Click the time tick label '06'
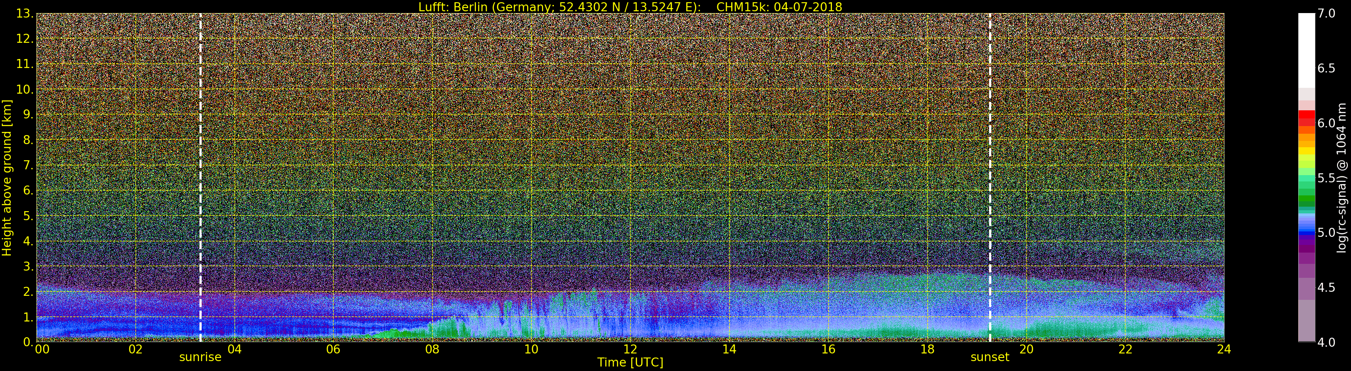 point(333,349)
